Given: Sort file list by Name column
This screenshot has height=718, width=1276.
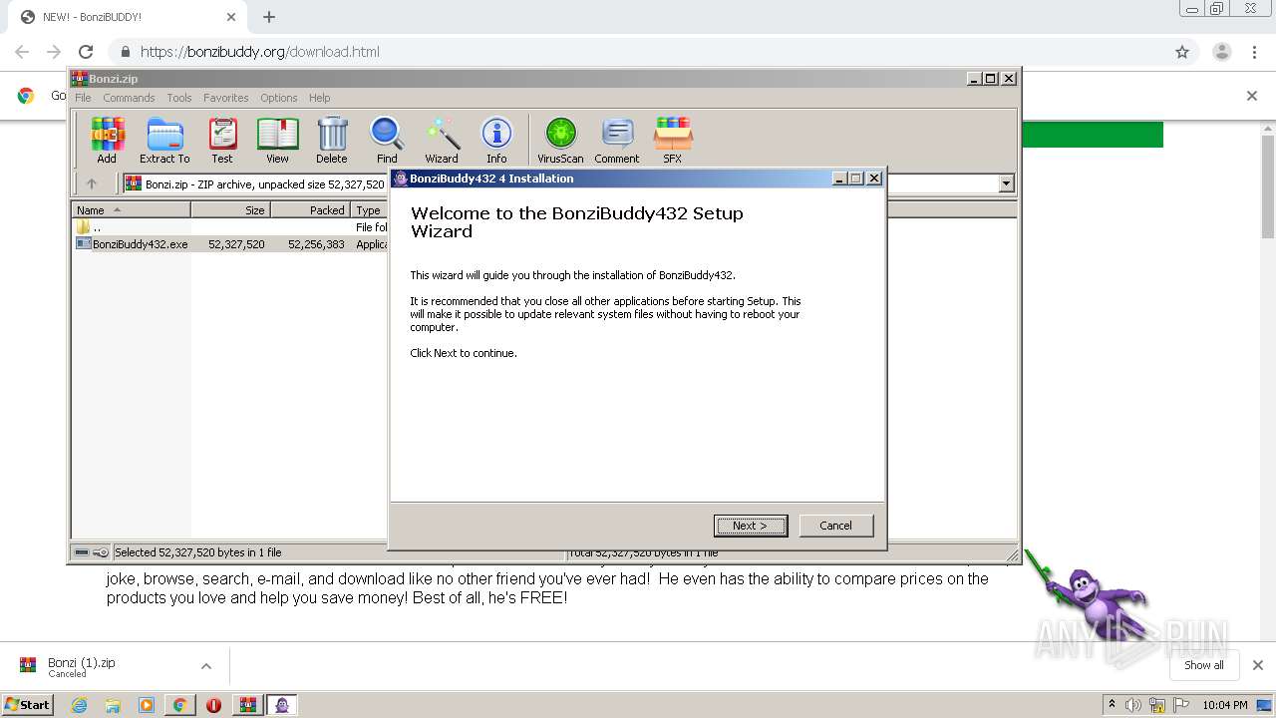Looking at the screenshot, I should click(131, 210).
